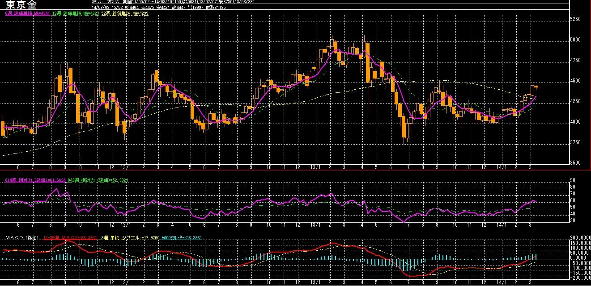Select the 014週 相対力 RSI legend
This screenshot has width=591, height=286.
(x=35, y=180)
